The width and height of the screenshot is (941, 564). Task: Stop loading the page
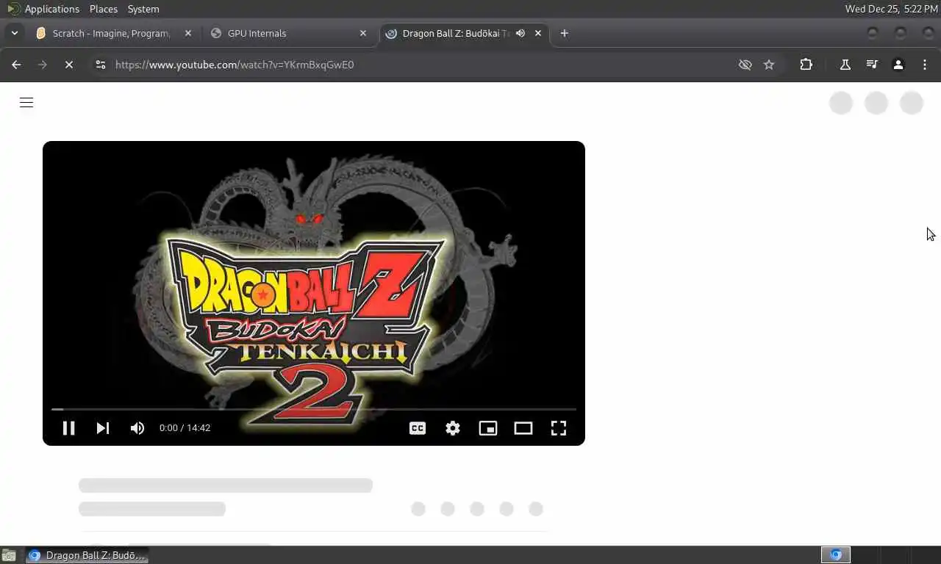point(68,65)
